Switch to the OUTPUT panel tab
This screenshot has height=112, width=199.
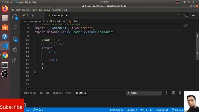click(x=44, y=93)
